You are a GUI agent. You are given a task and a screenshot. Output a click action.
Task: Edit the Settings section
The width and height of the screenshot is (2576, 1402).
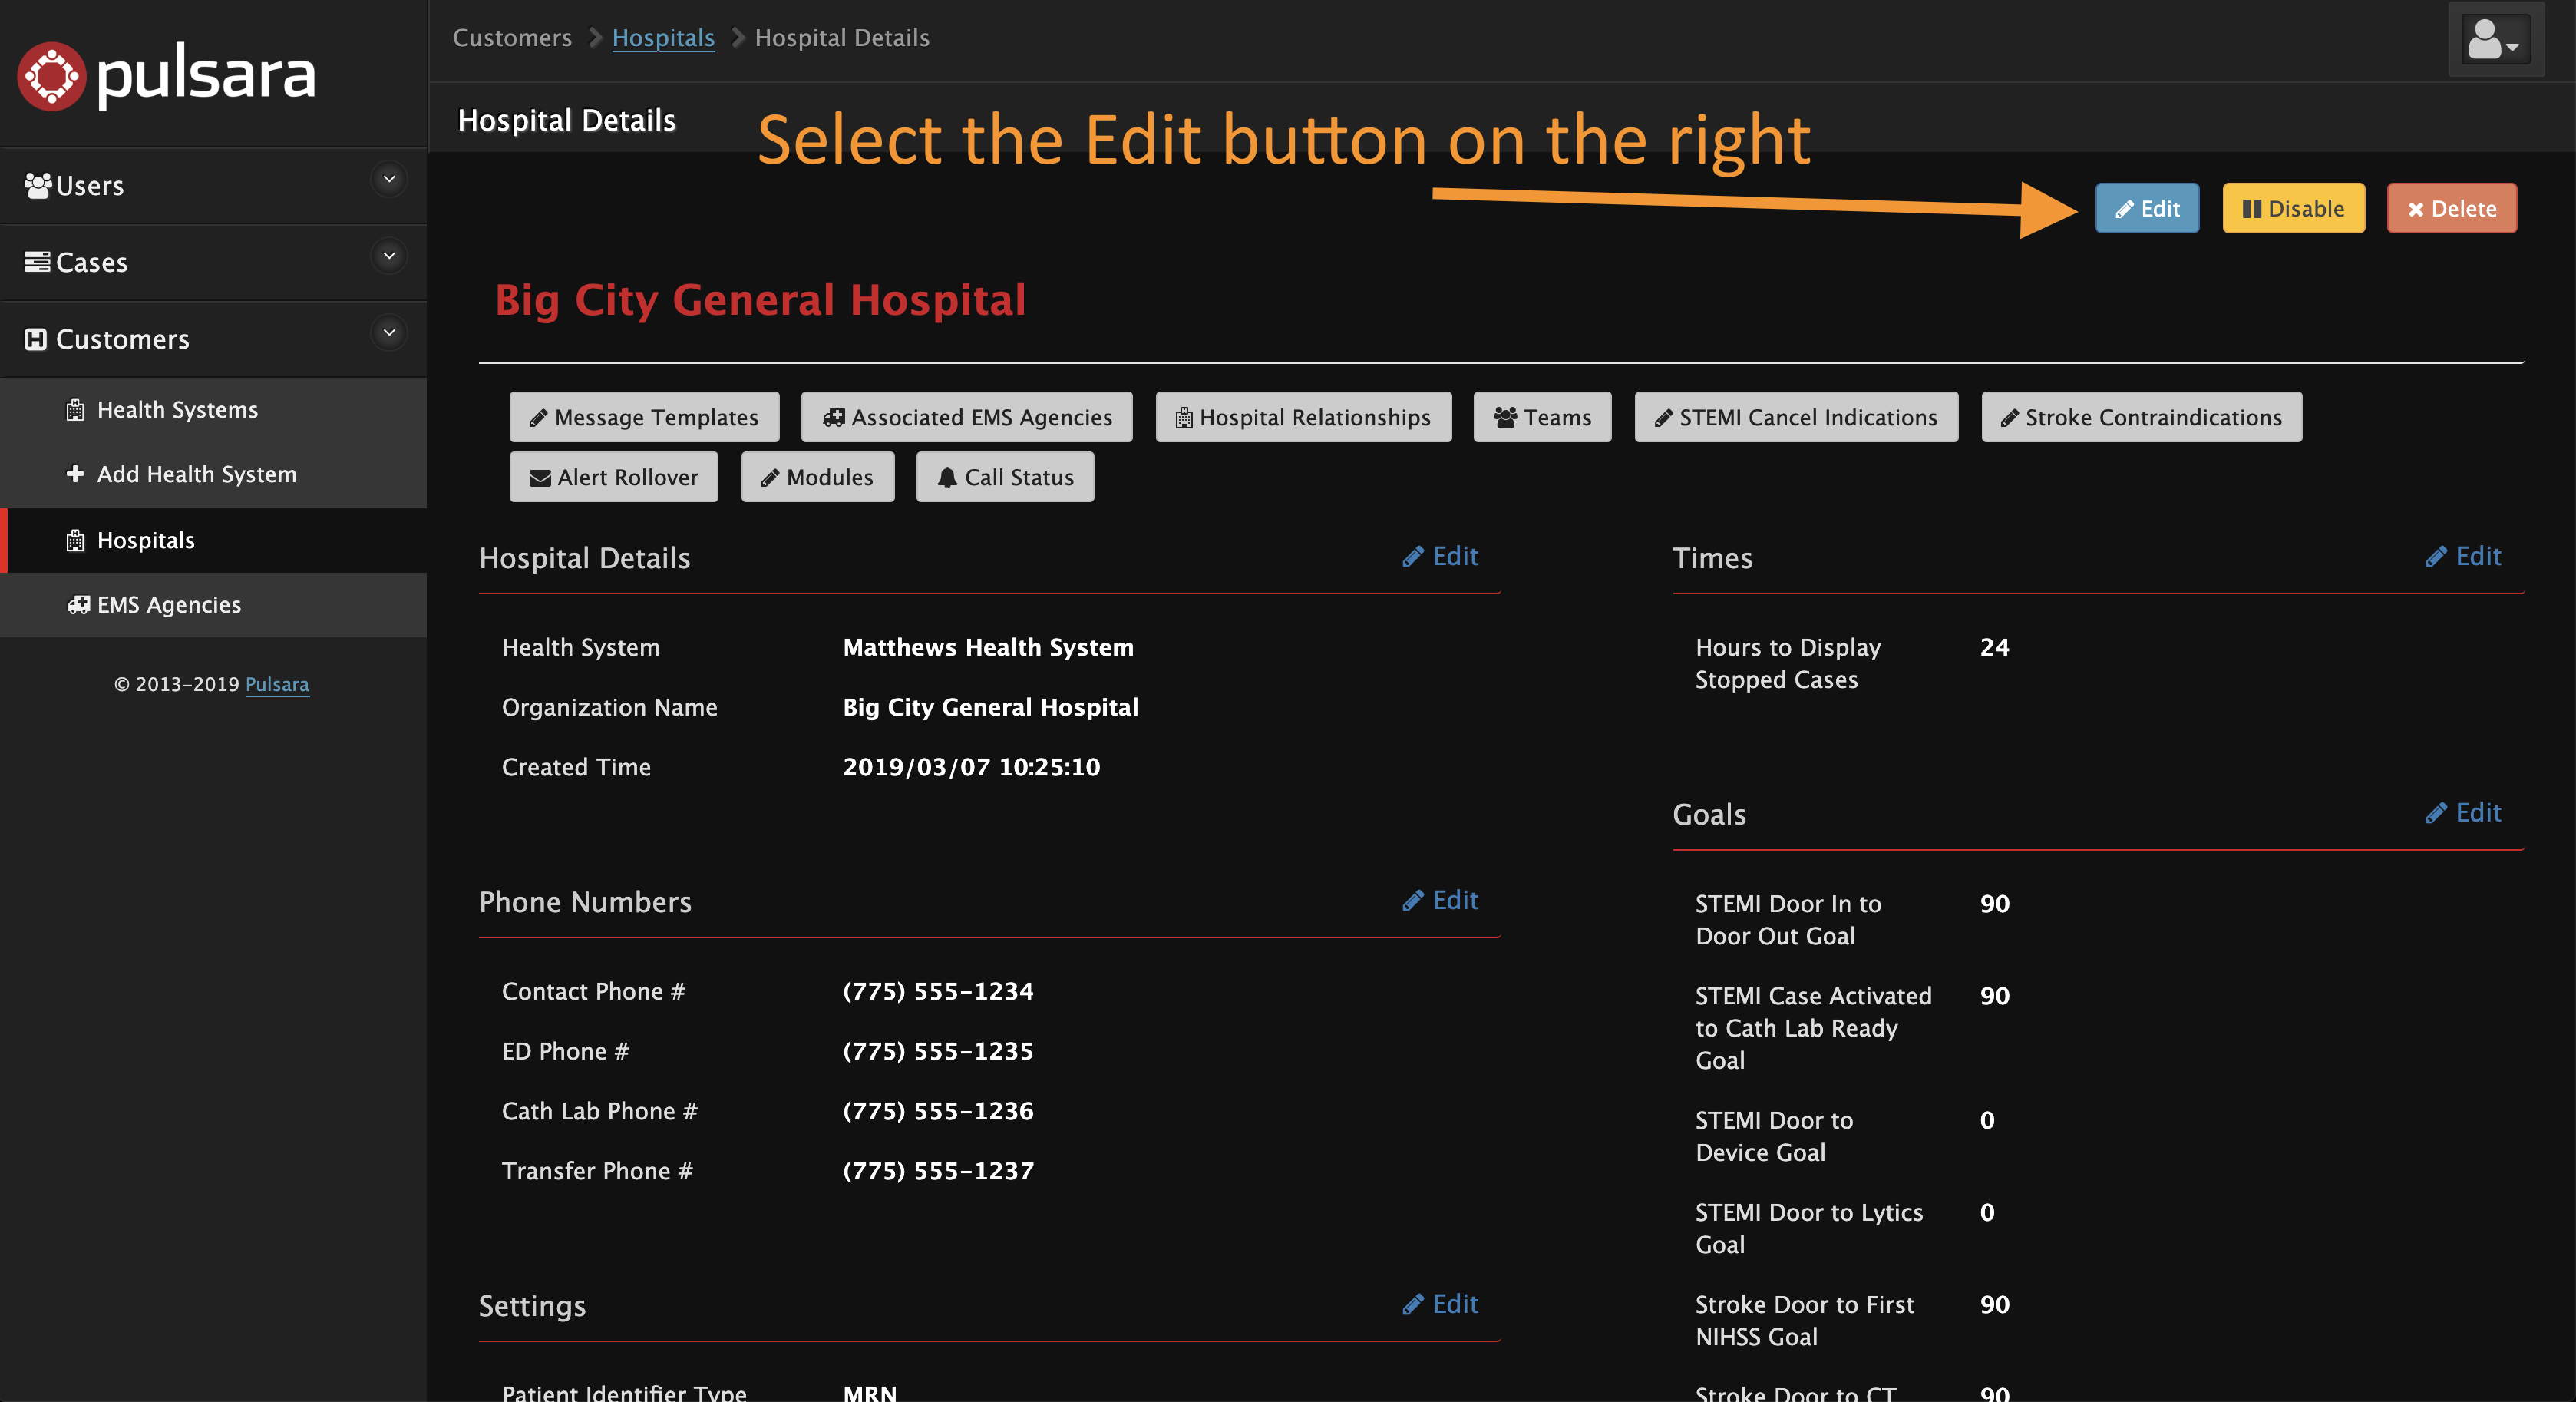1440,1304
